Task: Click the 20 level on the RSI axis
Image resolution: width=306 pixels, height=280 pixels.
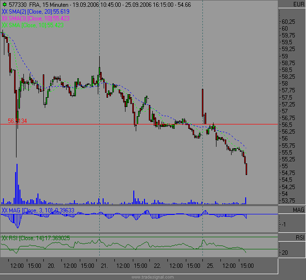Action: point(285,253)
